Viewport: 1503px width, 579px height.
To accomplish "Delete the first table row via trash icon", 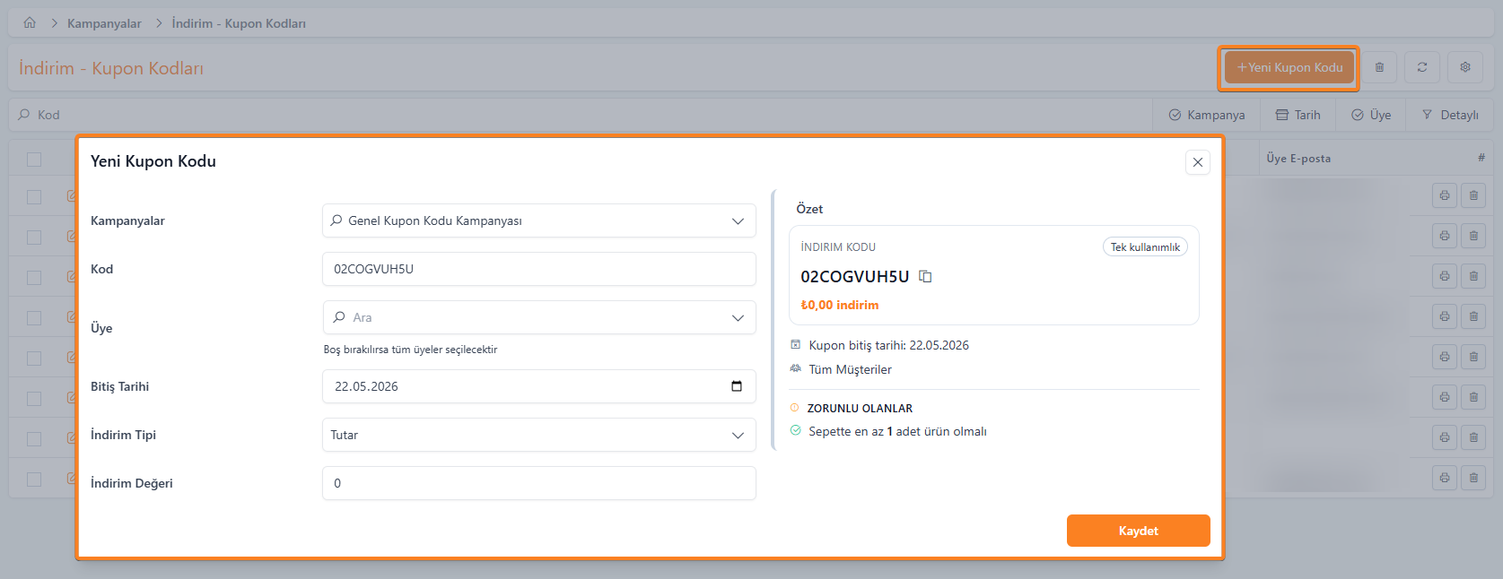I will [x=1473, y=195].
